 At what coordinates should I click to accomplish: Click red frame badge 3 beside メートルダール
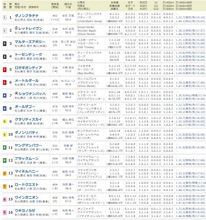point(5,82)
